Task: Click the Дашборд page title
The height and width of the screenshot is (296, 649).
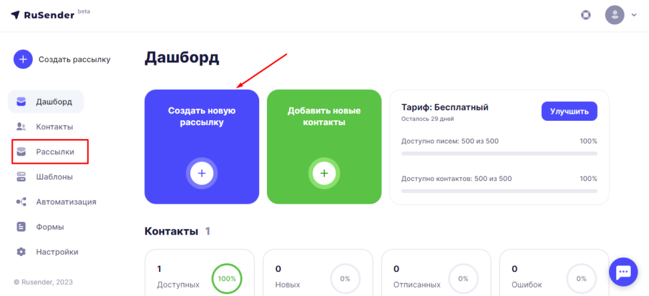Action: pos(182,59)
